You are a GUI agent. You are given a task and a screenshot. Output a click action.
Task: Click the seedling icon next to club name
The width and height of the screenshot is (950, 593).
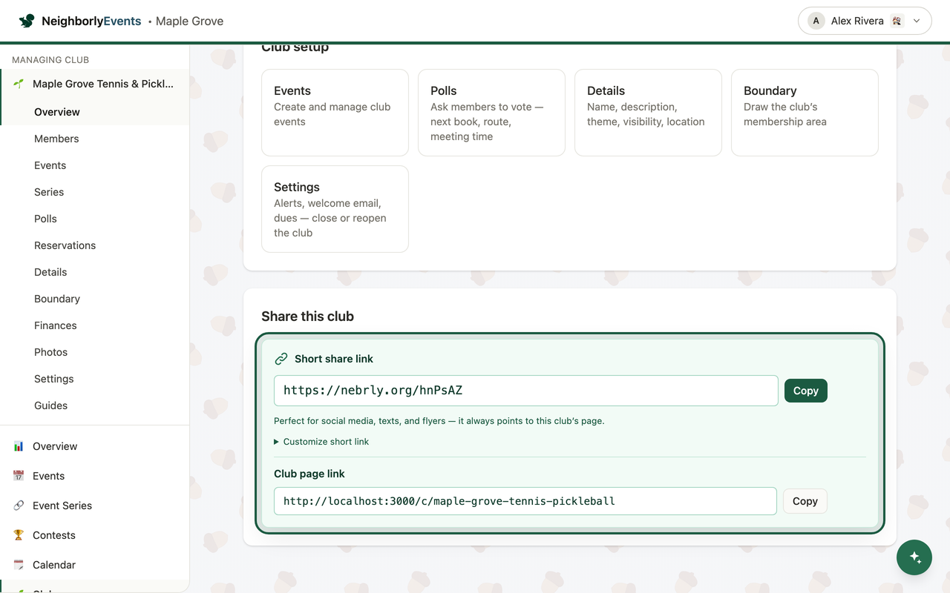pyautogui.click(x=19, y=84)
